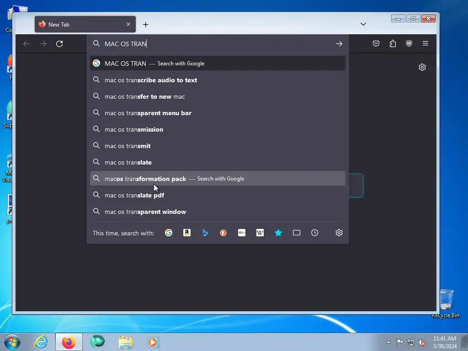468x351 pixels.
Task: Search this time with Amazon icon
Action: point(187,233)
